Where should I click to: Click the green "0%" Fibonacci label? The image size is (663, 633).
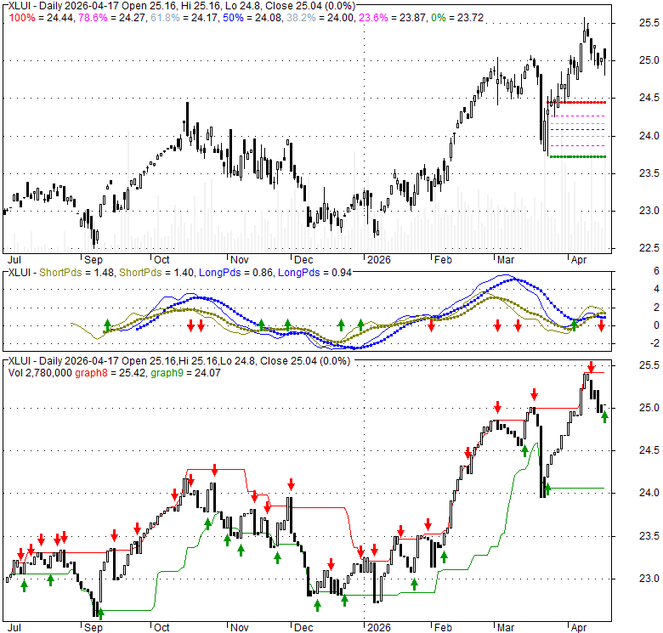[x=438, y=18]
